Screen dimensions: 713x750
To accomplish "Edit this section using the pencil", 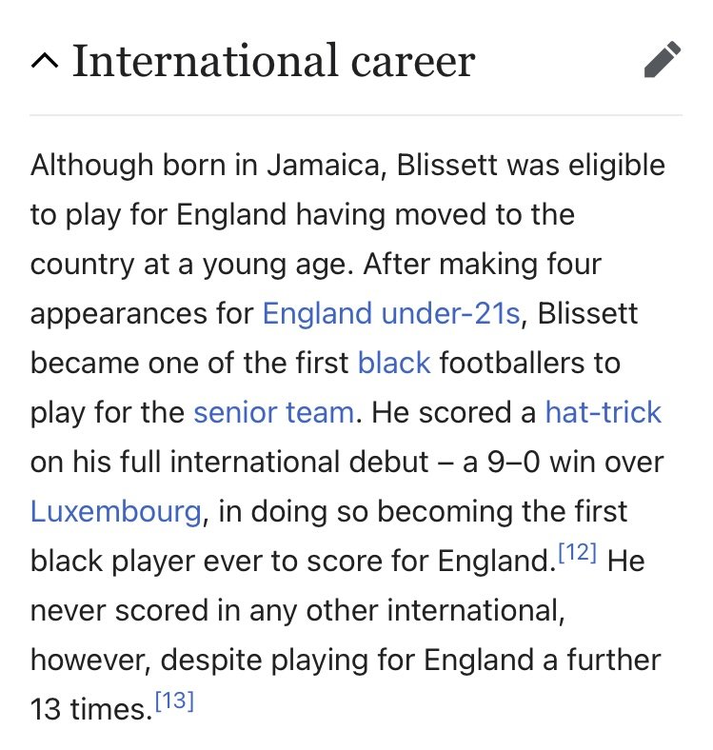I will (x=663, y=59).
